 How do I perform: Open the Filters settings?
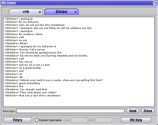[18, 120]
